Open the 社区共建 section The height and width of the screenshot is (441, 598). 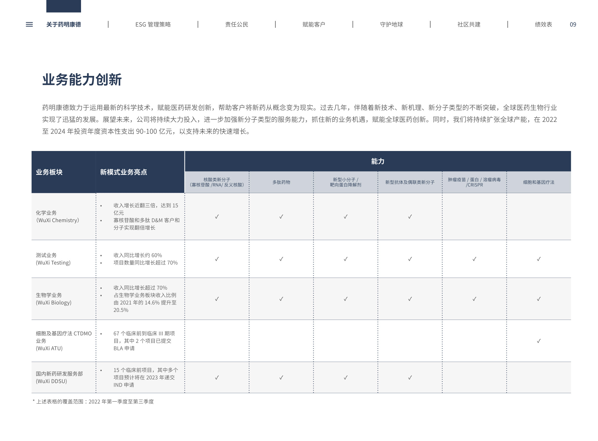pyautogui.click(x=469, y=25)
